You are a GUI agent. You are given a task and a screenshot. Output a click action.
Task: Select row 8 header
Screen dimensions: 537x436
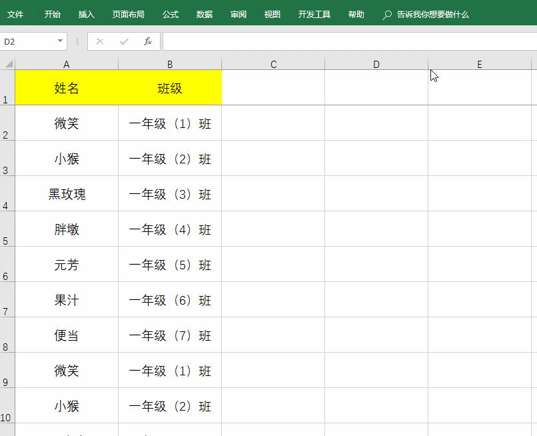tap(7, 335)
